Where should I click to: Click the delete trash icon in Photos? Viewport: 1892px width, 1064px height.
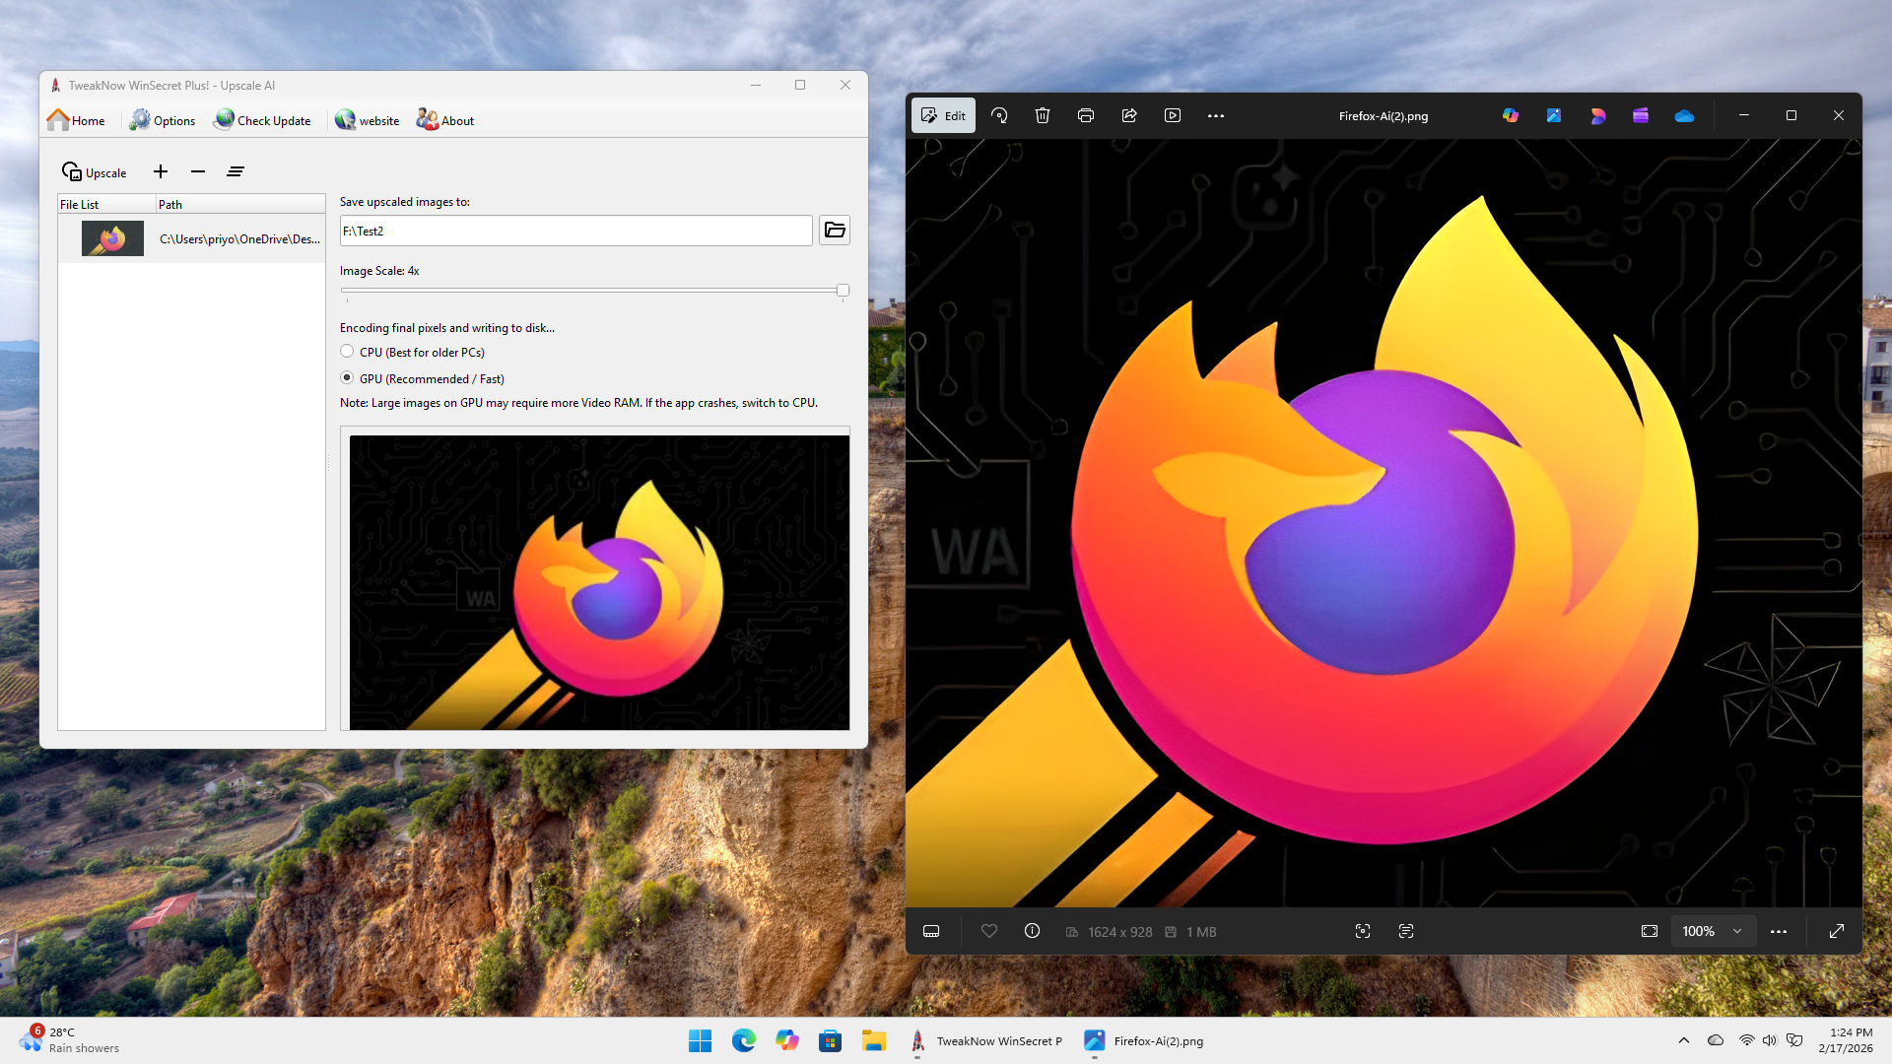(x=1043, y=115)
